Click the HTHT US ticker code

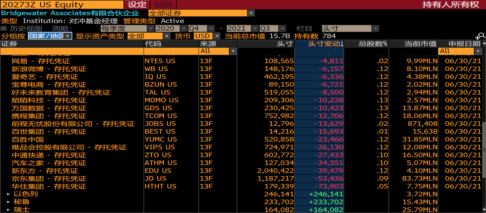tap(161, 186)
